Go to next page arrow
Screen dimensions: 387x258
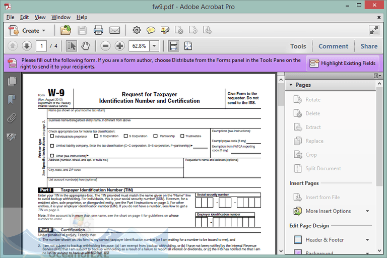pos(27,46)
